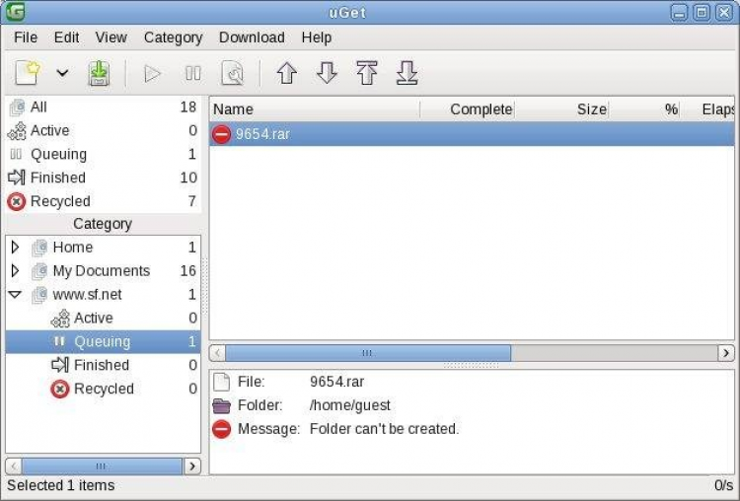Screen dimensions: 740x501
Task: Click the 10 count beside Finished
Action: [188, 178]
